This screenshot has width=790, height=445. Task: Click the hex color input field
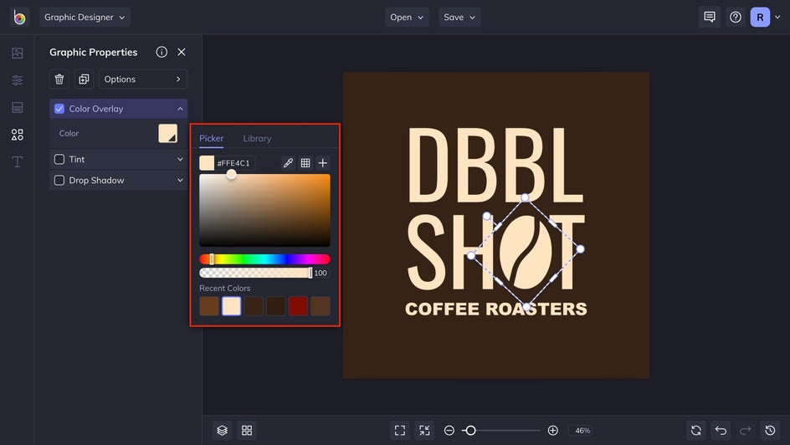click(233, 163)
